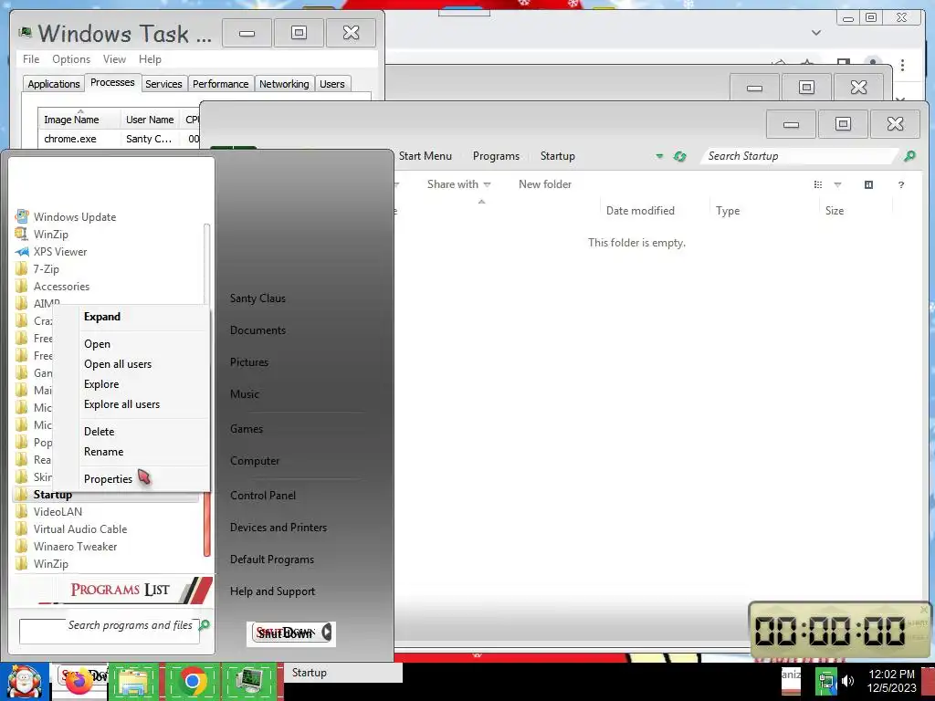Screen dimensions: 935x701
Task: Open Documents from Start menu
Action: [257, 330]
